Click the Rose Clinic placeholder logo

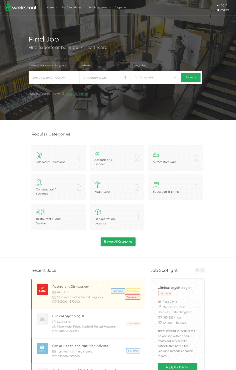coord(42,319)
